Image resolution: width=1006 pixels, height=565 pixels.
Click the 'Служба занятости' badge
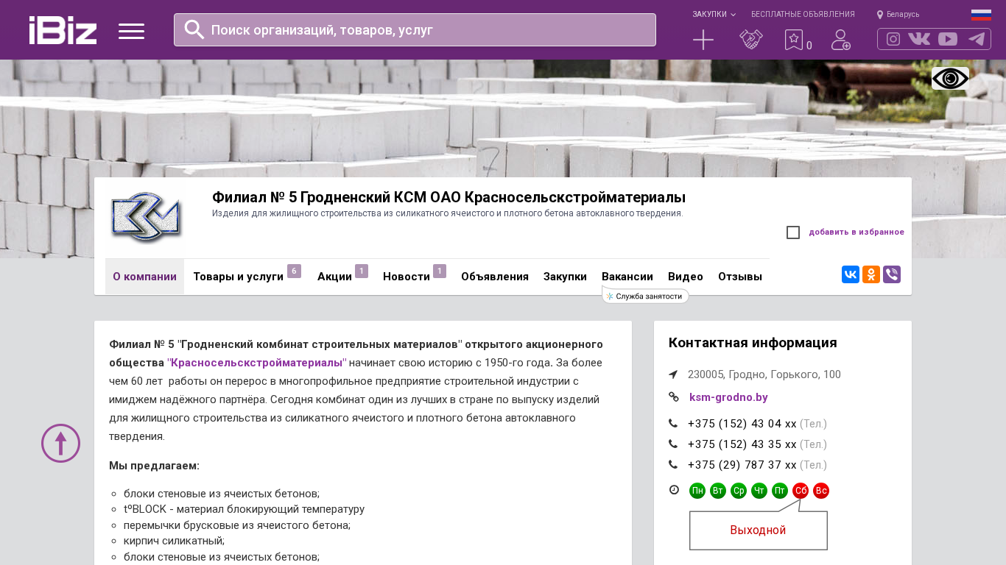pyautogui.click(x=646, y=296)
